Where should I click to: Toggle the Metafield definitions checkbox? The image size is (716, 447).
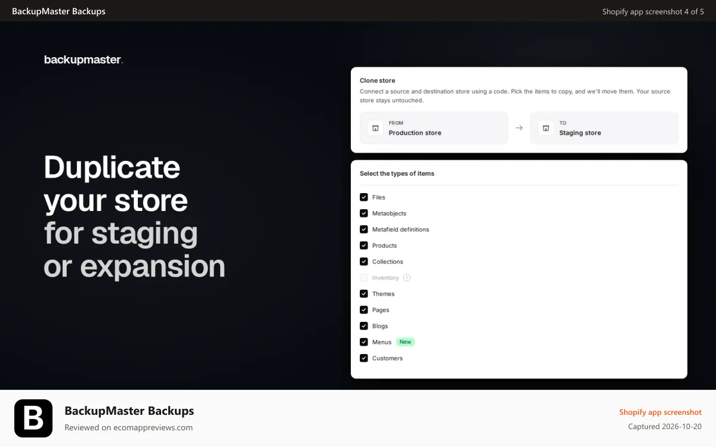(x=364, y=229)
